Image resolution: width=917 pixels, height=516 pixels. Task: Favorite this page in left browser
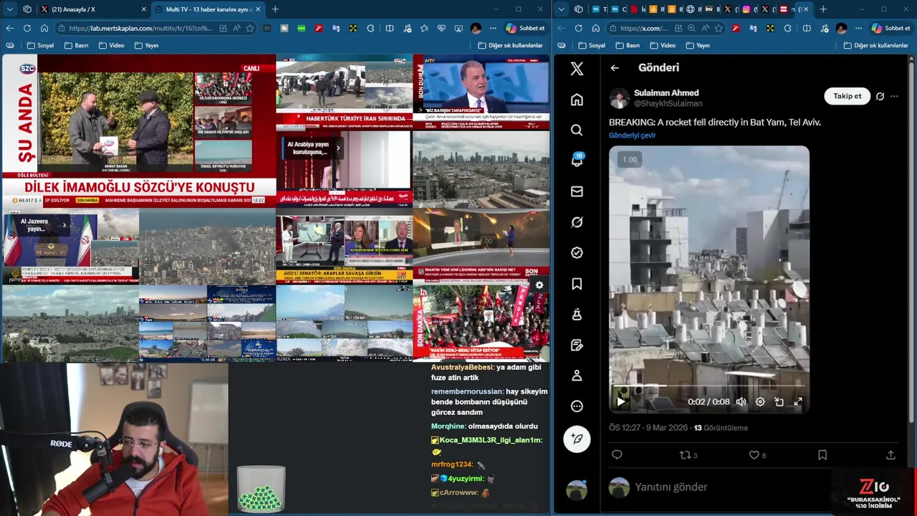click(x=250, y=28)
